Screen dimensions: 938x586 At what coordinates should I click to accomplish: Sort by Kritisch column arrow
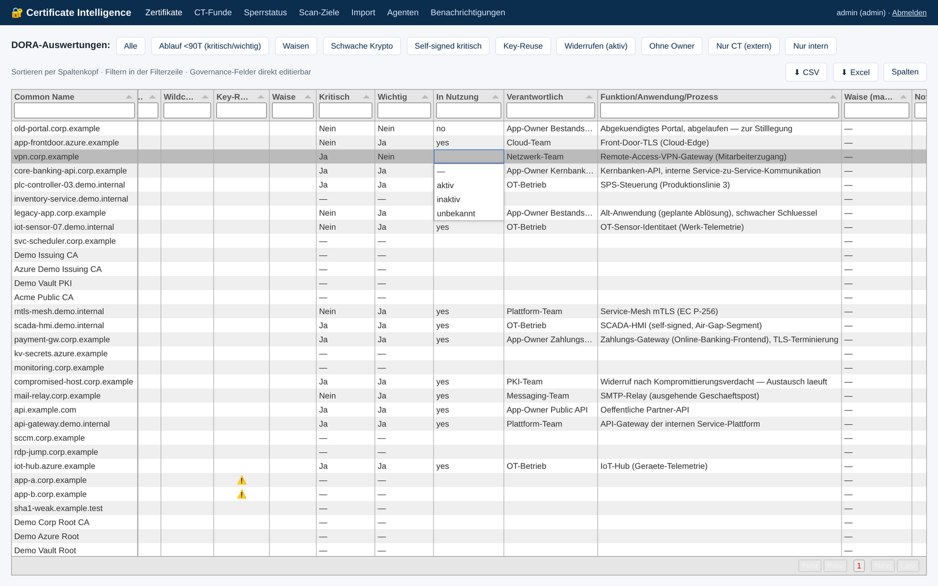coord(366,97)
